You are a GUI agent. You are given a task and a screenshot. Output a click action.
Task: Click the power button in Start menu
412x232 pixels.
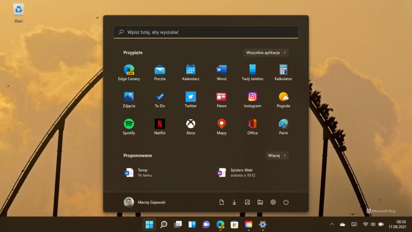click(x=286, y=202)
